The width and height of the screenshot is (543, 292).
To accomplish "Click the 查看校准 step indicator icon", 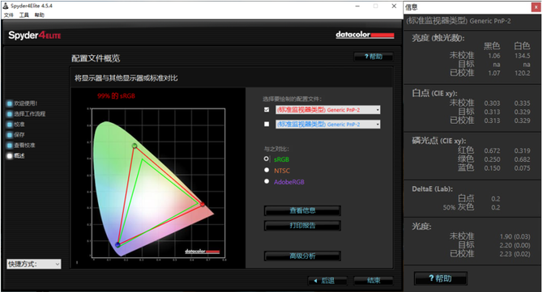I will coord(10,145).
